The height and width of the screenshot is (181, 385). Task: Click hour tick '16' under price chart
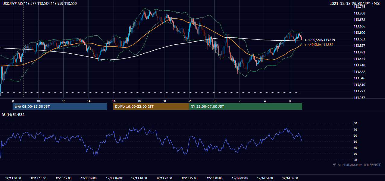pos(114,101)
